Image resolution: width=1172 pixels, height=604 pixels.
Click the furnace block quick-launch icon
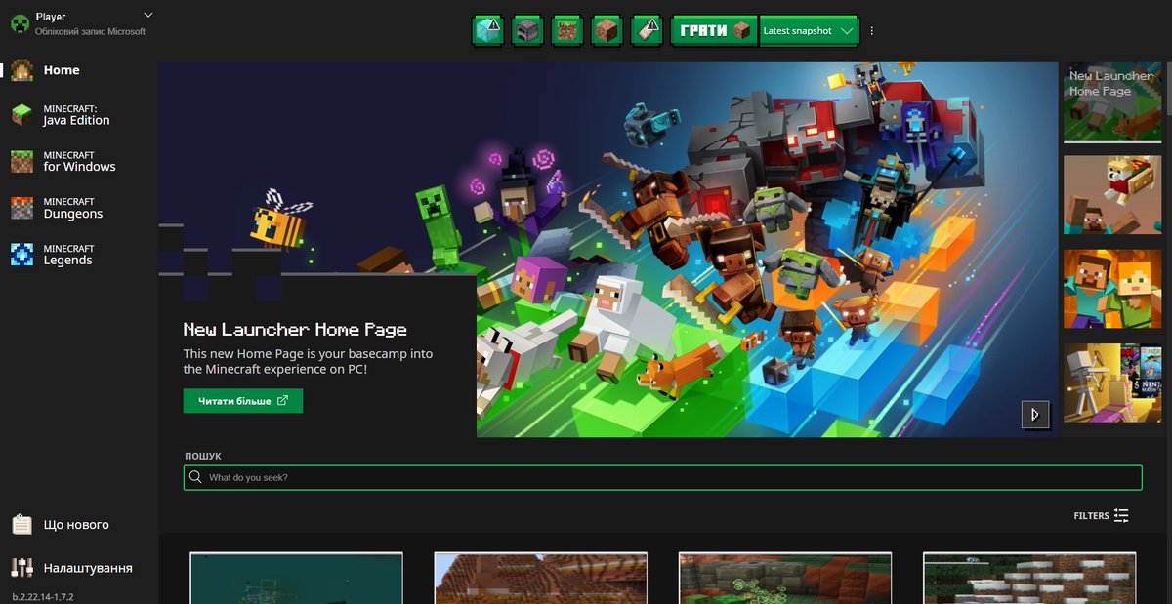527,31
